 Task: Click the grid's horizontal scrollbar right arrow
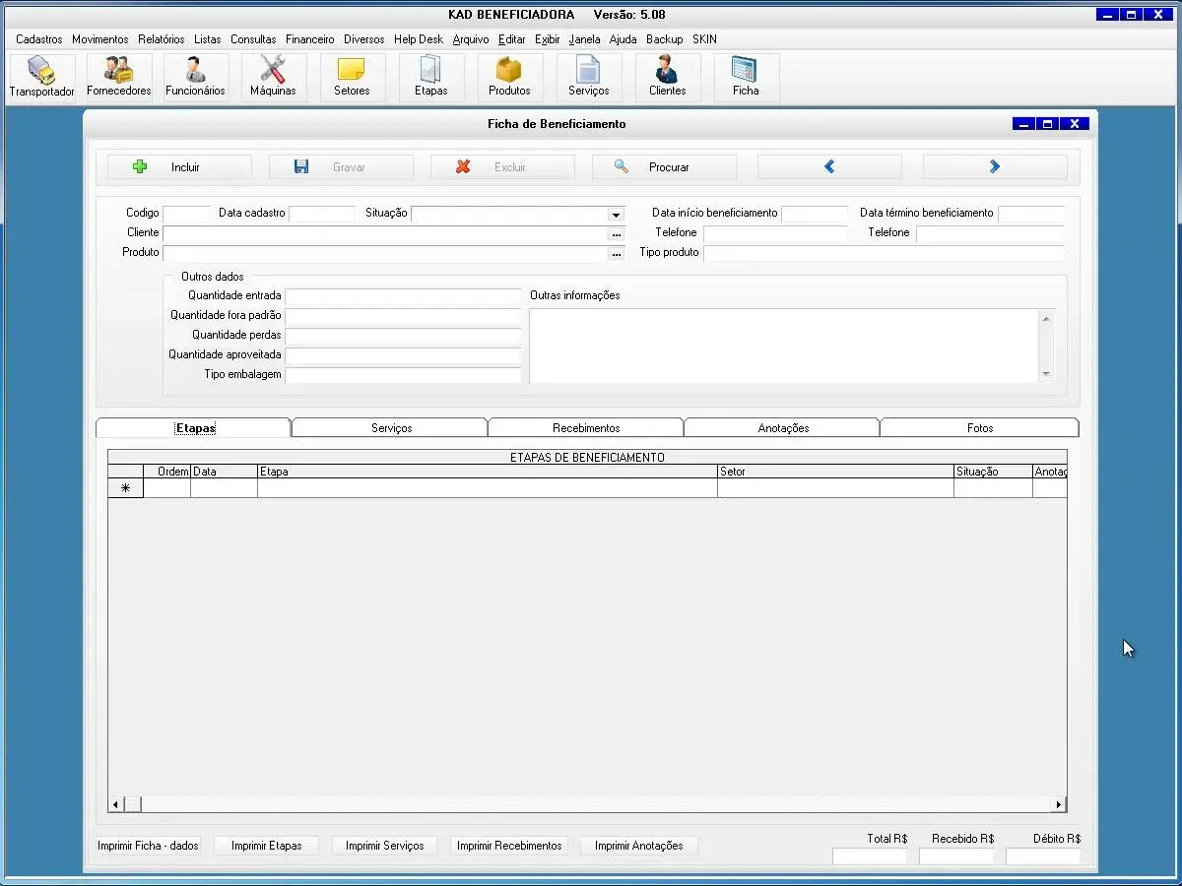pyautogui.click(x=1059, y=804)
